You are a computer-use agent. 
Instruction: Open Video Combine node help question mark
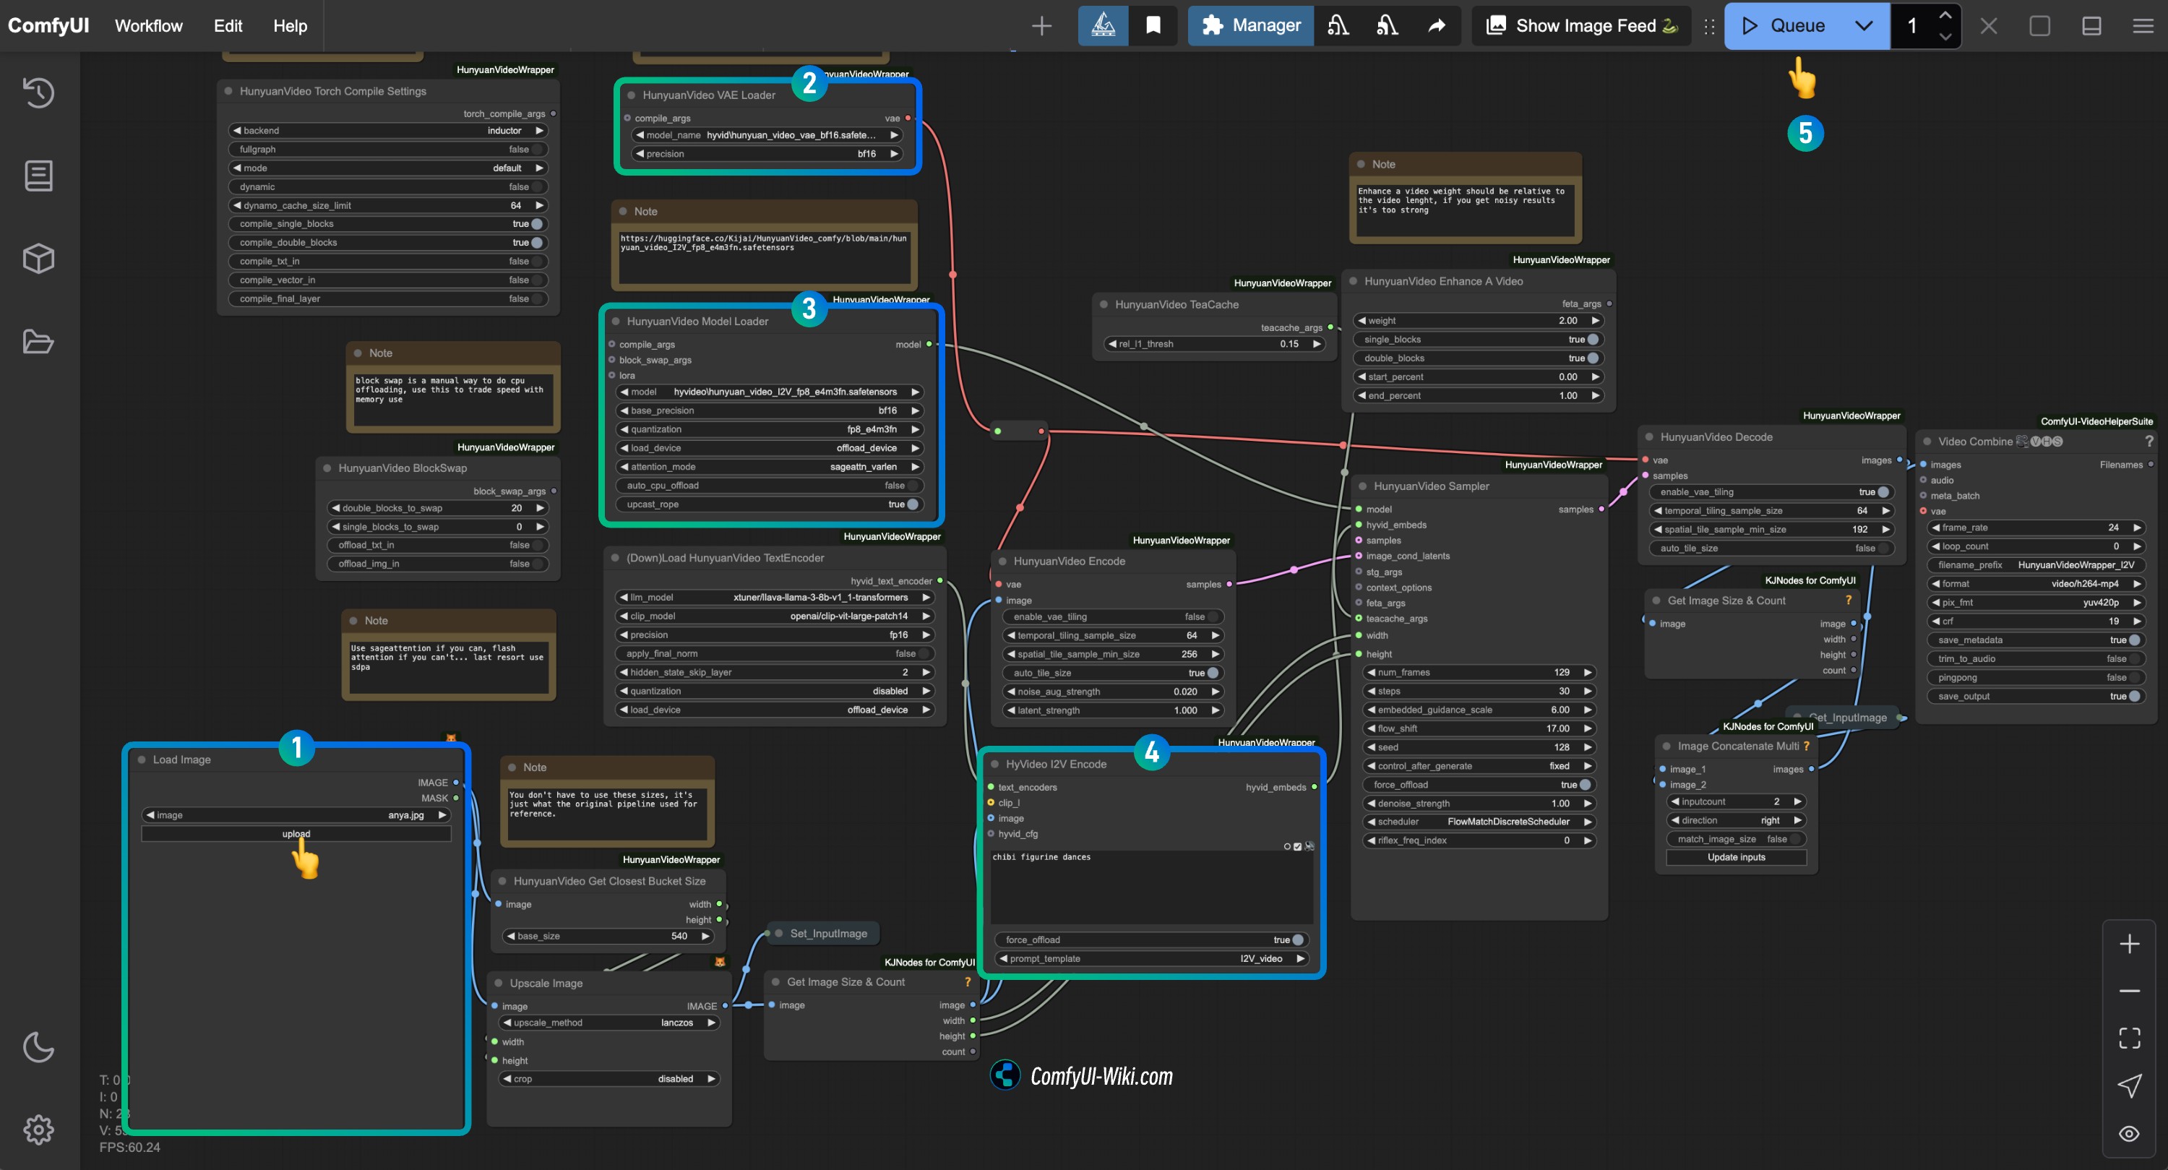tap(2148, 441)
